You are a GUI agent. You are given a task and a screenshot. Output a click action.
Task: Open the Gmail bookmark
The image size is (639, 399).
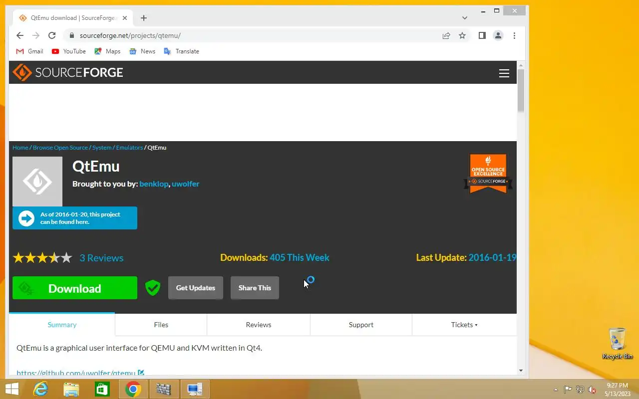pyautogui.click(x=29, y=51)
